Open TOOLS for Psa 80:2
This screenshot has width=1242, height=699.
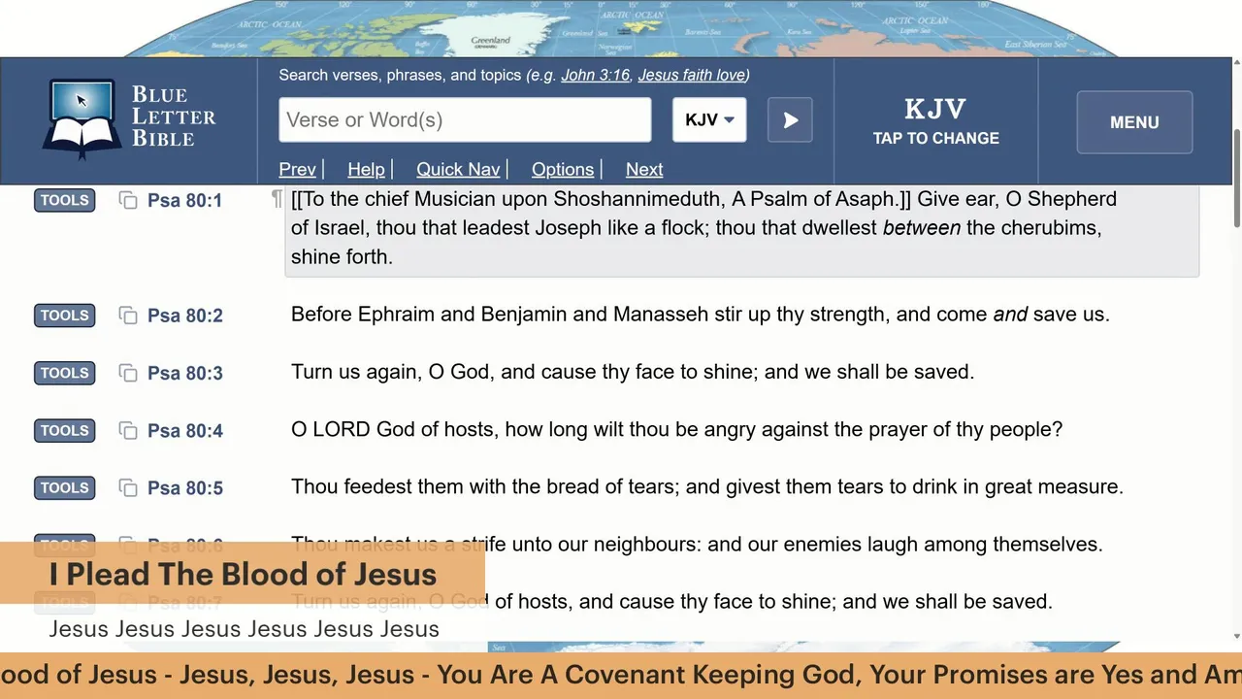click(65, 316)
